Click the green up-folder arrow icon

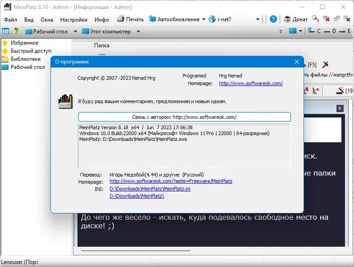[x=16, y=31]
